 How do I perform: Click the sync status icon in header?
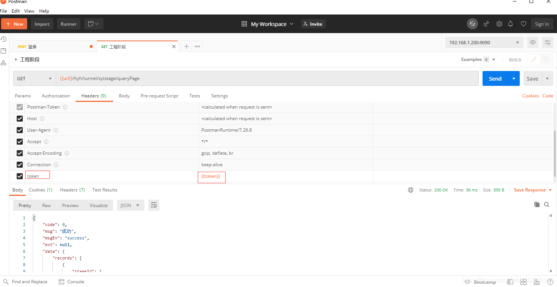472,24
